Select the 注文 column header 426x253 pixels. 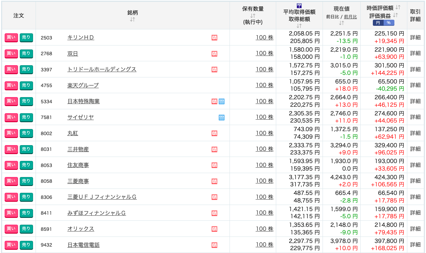[x=19, y=16]
